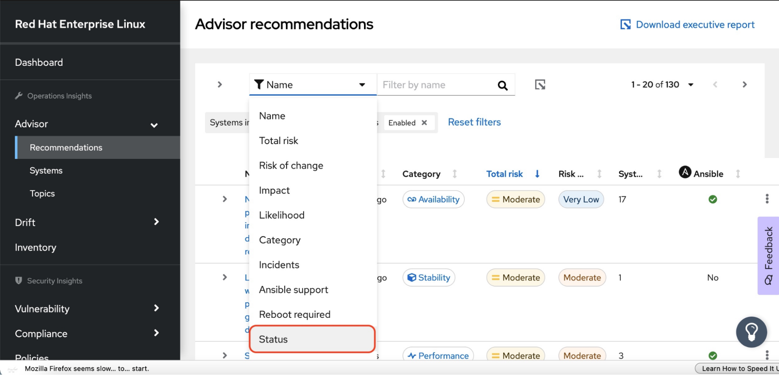Choose Total risk in filter menu
The height and width of the screenshot is (375, 779).
click(279, 141)
